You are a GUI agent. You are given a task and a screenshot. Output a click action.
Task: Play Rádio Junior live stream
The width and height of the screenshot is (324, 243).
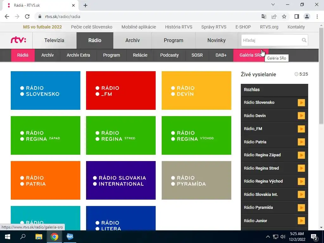click(x=301, y=221)
